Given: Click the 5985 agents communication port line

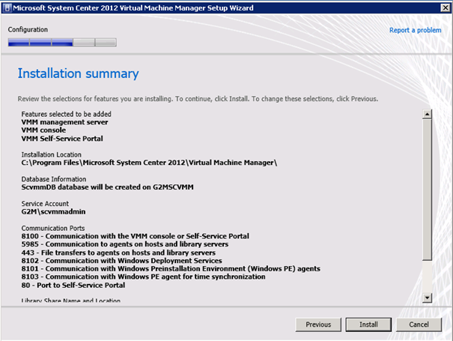Looking at the screenshot, I should click(x=125, y=244).
